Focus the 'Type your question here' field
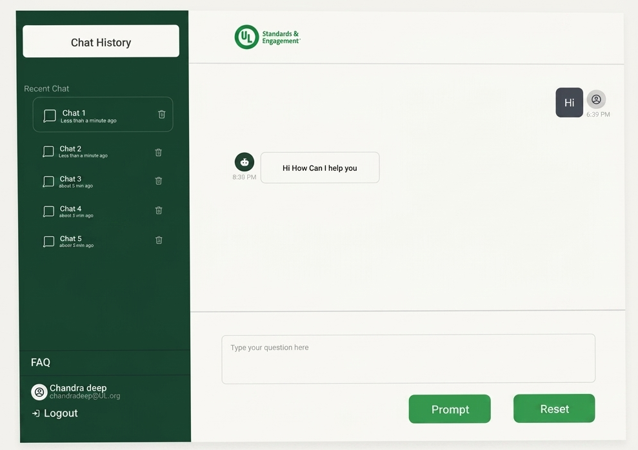Viewport: 638px width, 450px height. 408,359
